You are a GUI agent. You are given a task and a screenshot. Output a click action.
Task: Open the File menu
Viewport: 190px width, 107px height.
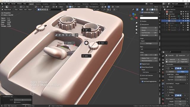[5, 4]
